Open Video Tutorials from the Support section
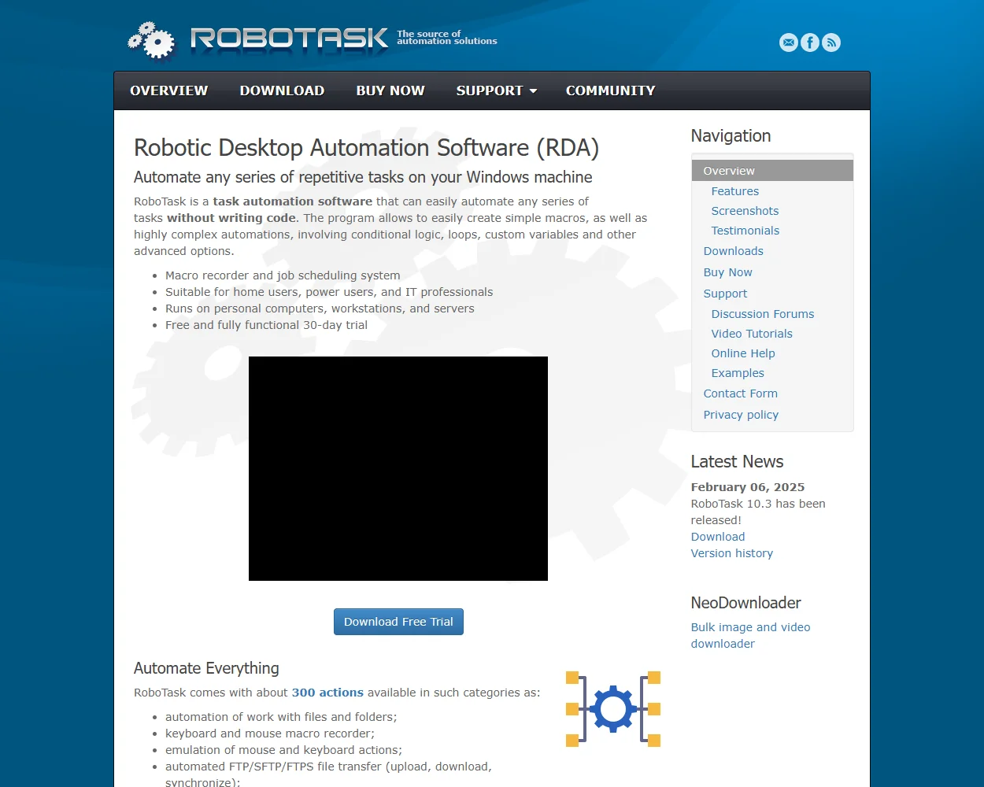The width and height of the screenshot is (984, 787). click(751, 333)
